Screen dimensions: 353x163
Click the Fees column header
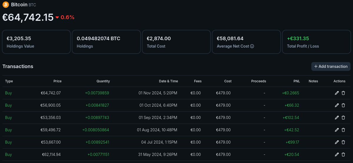click(x=198, y=81)
